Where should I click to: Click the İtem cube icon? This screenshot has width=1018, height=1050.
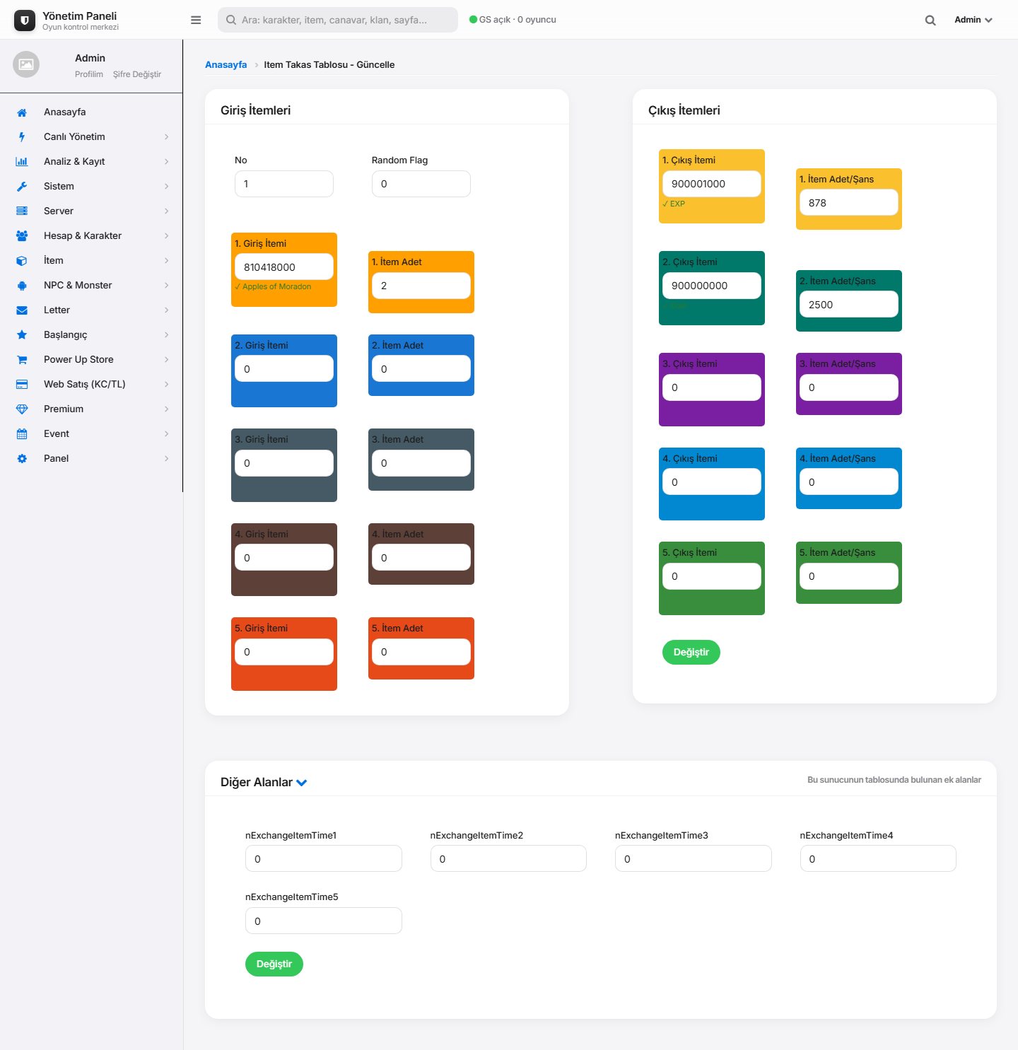click(22, 261)
